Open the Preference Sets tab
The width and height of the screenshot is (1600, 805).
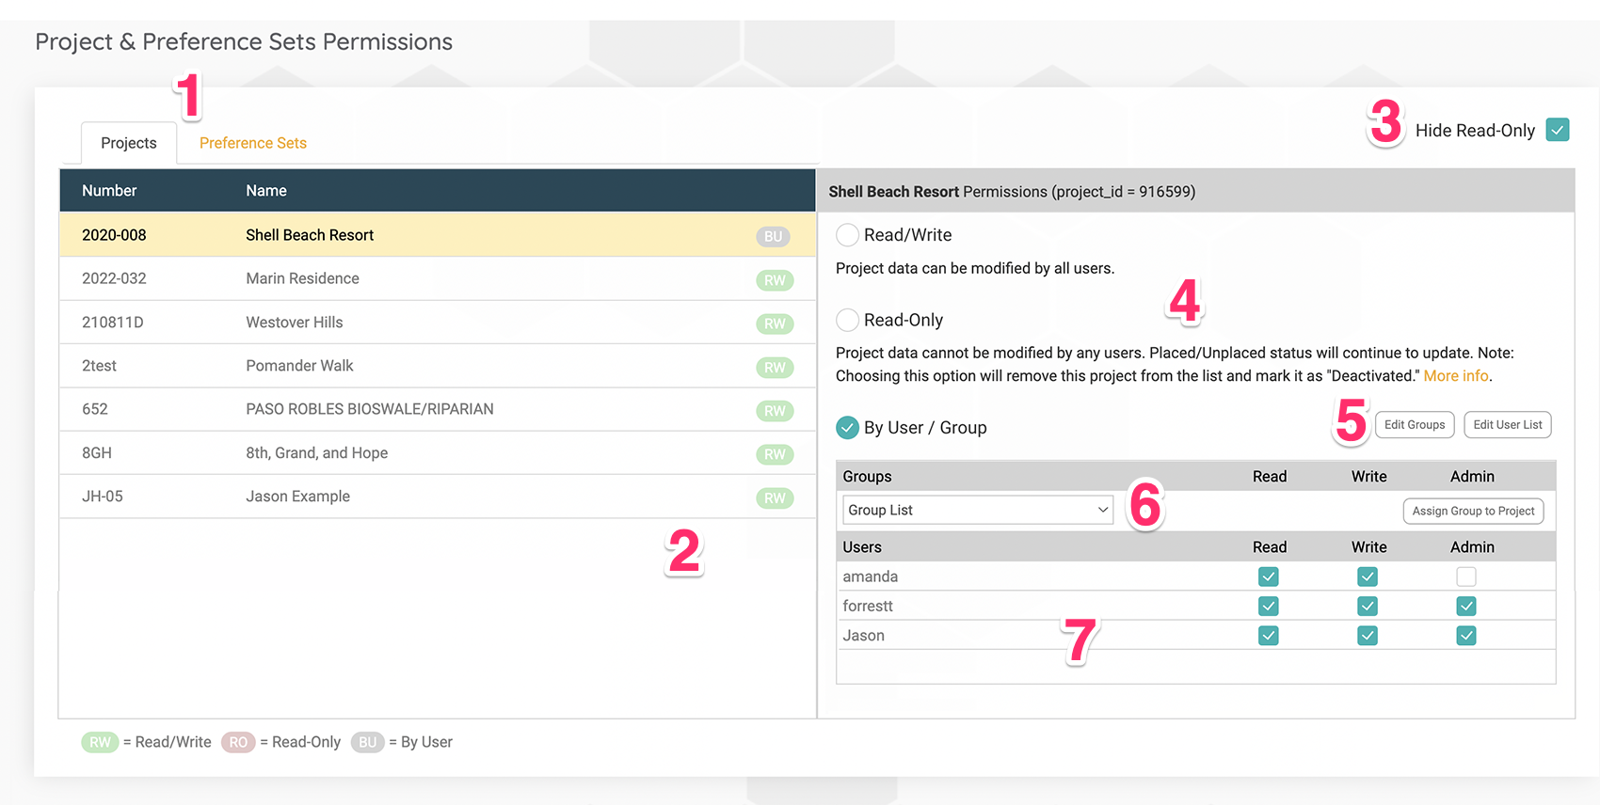(253, 143)
